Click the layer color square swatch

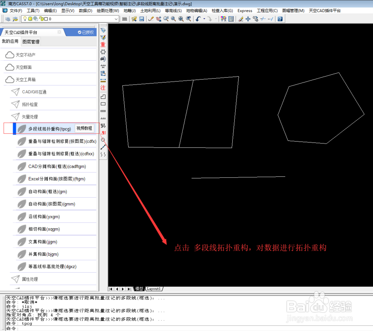click(46, 19)
